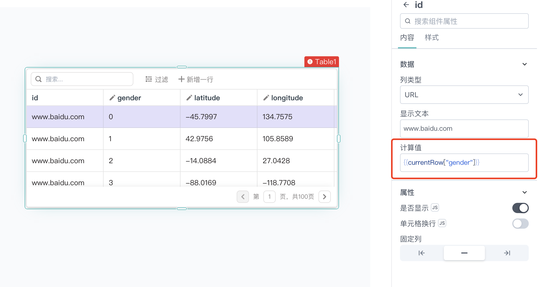Click the bottom resize handle of Table1
Screen dimensions: 539x287
(182, 209)
